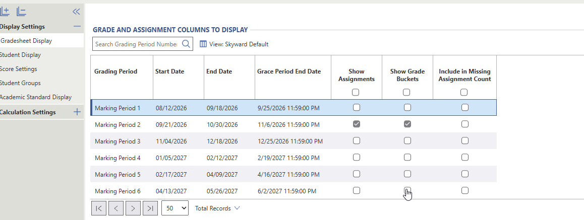Click the expand-all sections icon

pyautogui.click(x=5, y=12)
